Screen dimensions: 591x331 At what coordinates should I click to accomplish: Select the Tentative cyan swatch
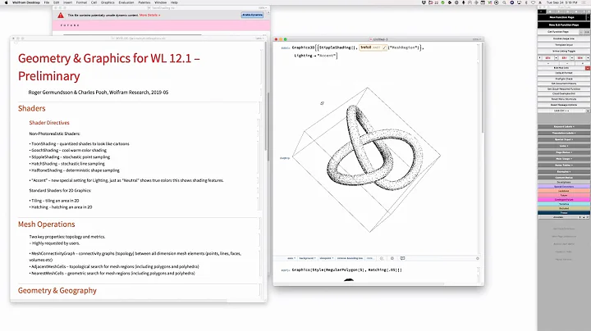point(564,204)
